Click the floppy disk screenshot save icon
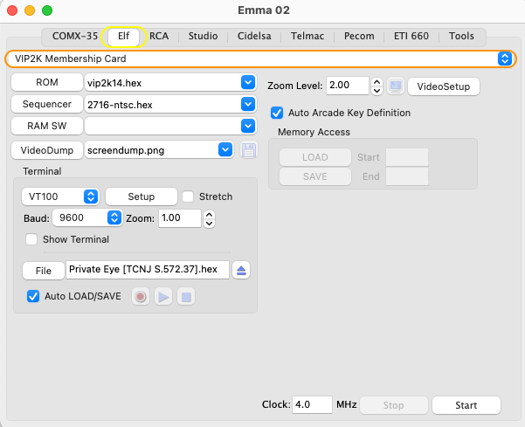 (248, 150)
